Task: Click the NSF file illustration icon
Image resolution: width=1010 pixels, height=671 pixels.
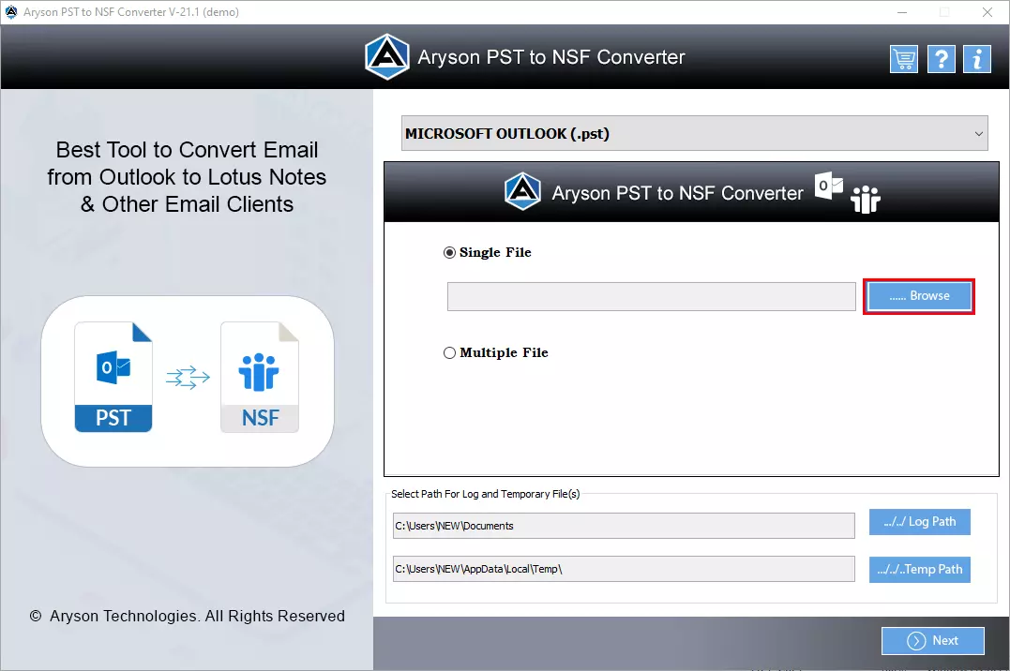Action: tap(260, 377)
